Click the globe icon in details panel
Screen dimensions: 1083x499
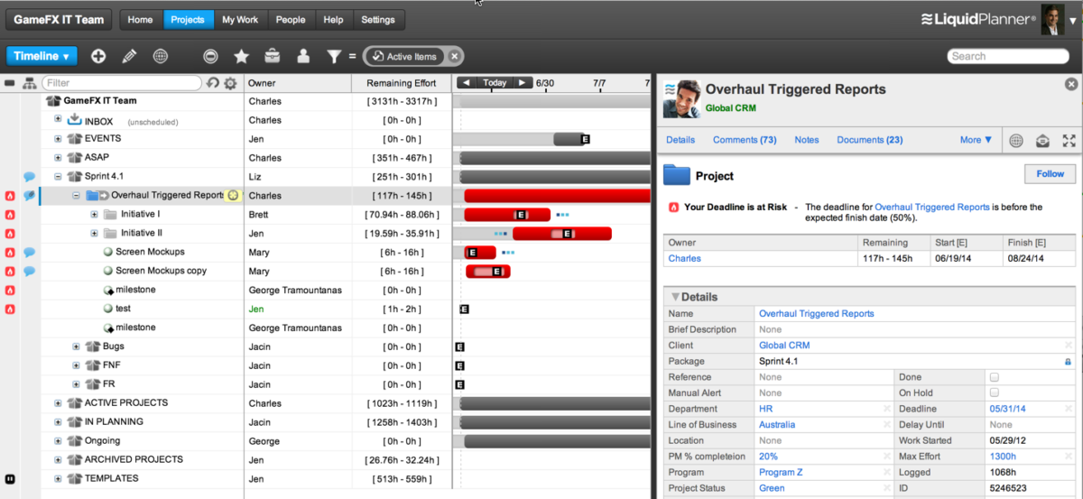tap(1016, 140)
